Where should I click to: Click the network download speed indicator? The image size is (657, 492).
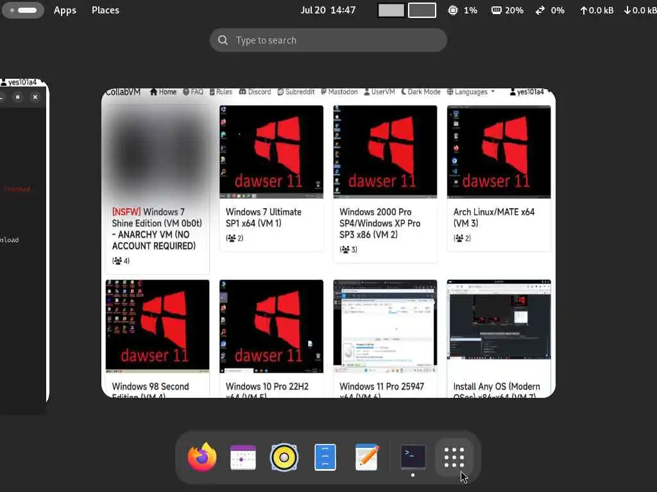coord(640,10)
